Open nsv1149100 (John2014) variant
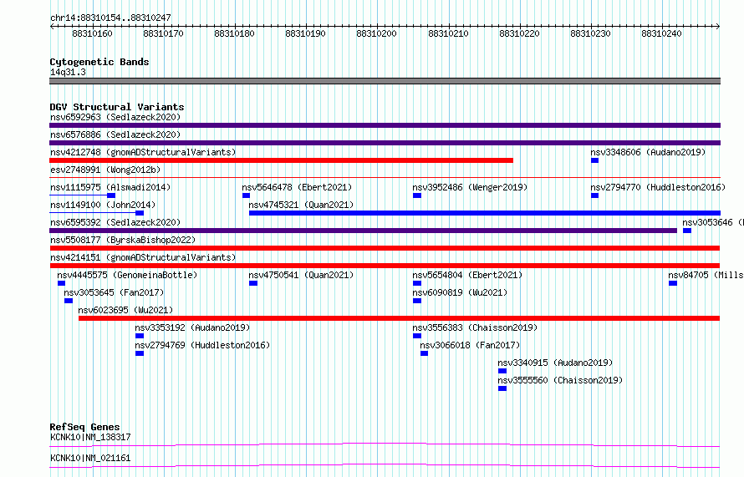Viewport: 744px width, 477px height. pos(103,205)
